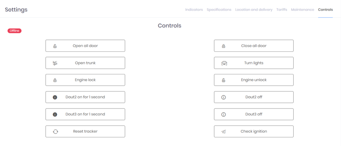Click the padlock icon beside Close all door

point(223,46)
